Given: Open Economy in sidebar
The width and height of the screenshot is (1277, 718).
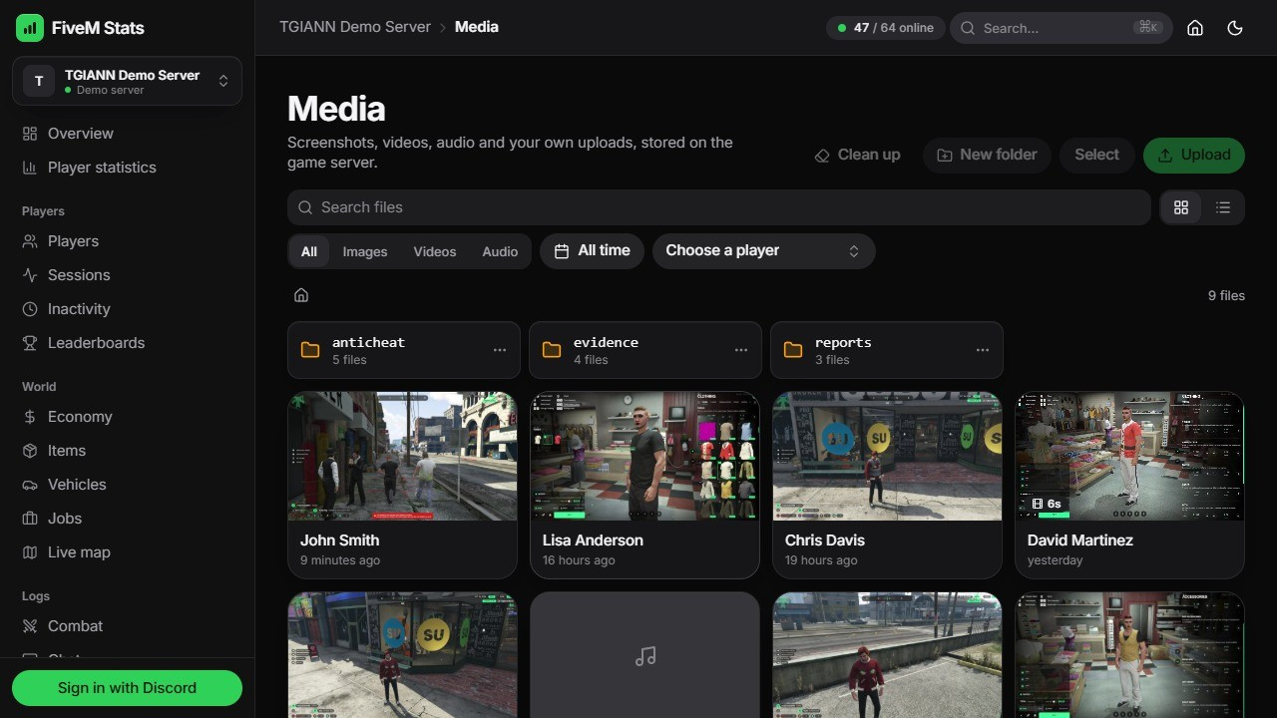Looking at the screenshot, I should (x=127, y=417).
